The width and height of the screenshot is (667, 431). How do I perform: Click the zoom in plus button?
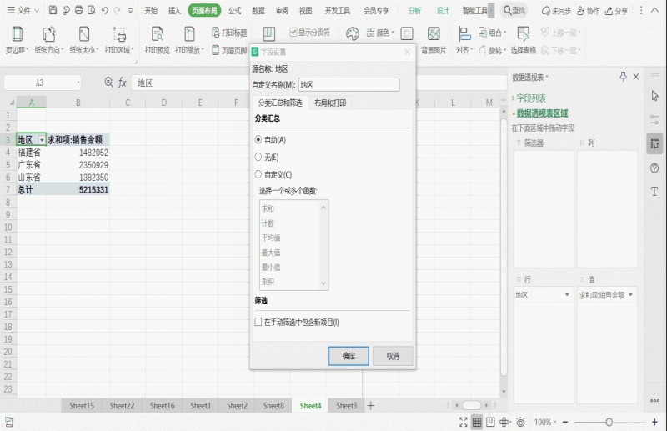pyautogui.click(x=654, y=422)
